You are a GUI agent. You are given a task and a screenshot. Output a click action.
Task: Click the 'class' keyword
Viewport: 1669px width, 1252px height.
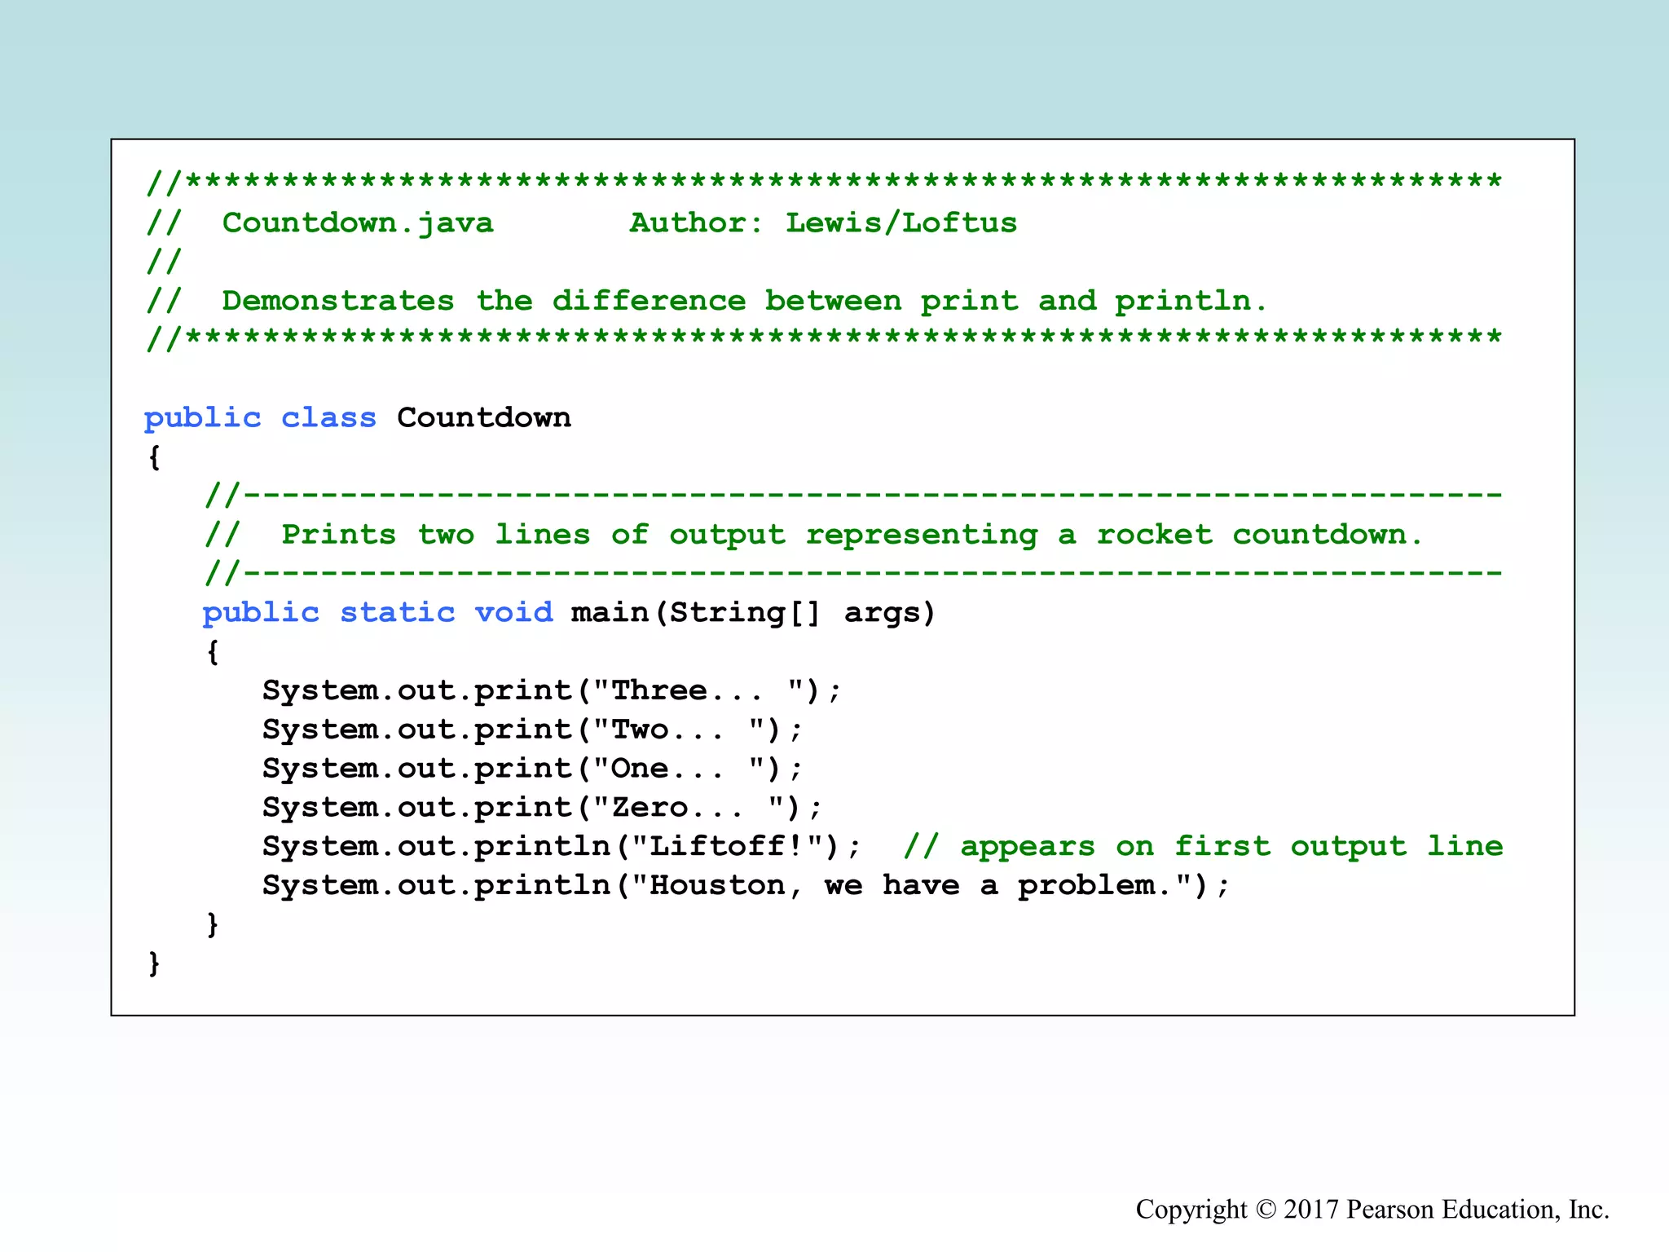(328, 418)
